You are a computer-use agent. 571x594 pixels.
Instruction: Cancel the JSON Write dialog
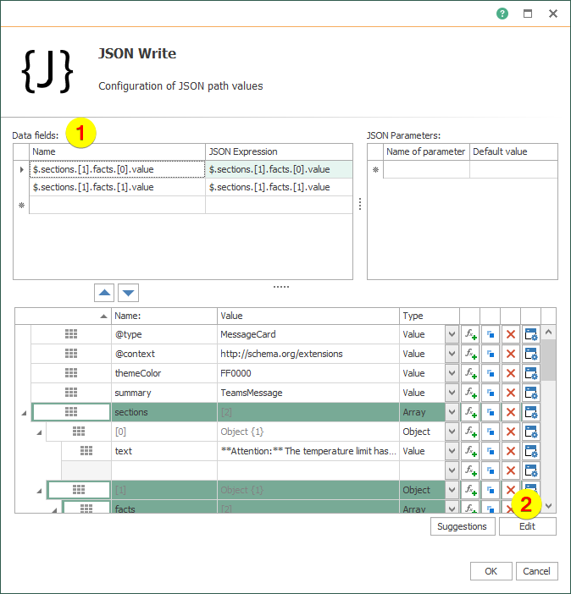(536, 571)
